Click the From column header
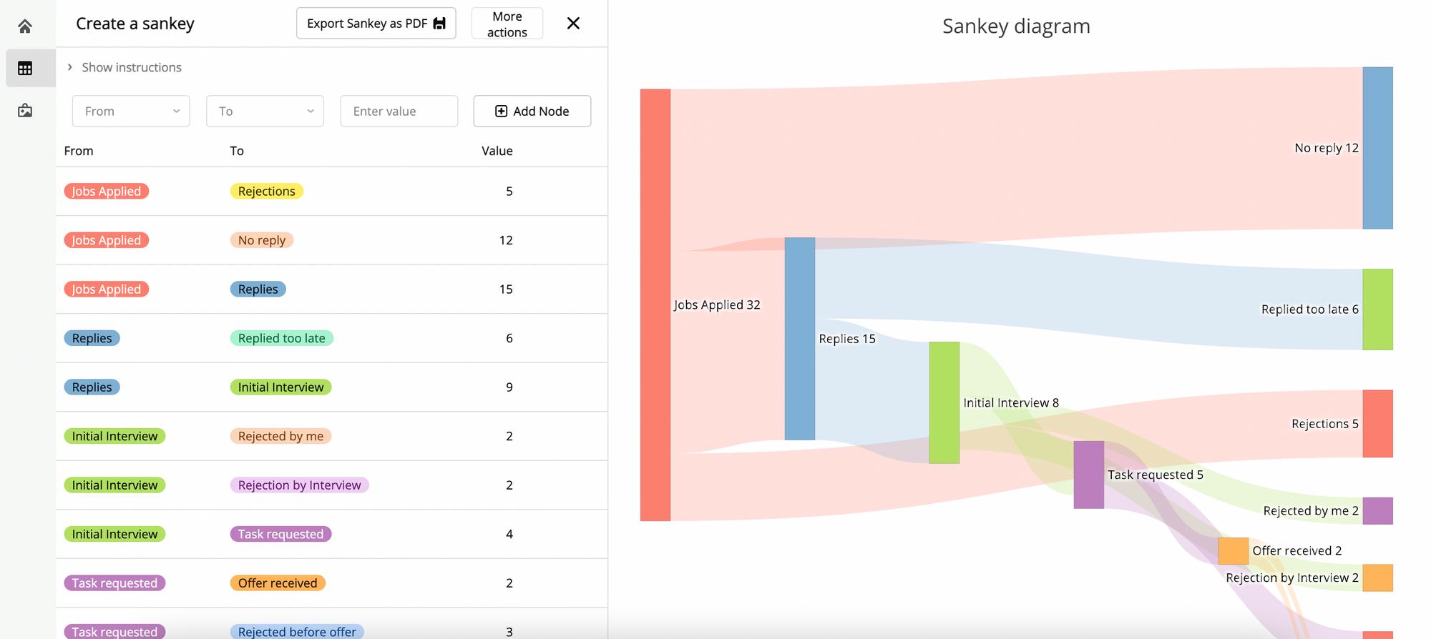This screenshot has height=639, width=1431. 79,151
